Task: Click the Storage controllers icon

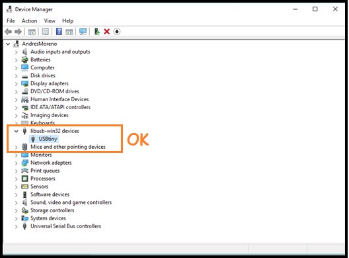Action: pyautogui.click(x=24, y=210)
